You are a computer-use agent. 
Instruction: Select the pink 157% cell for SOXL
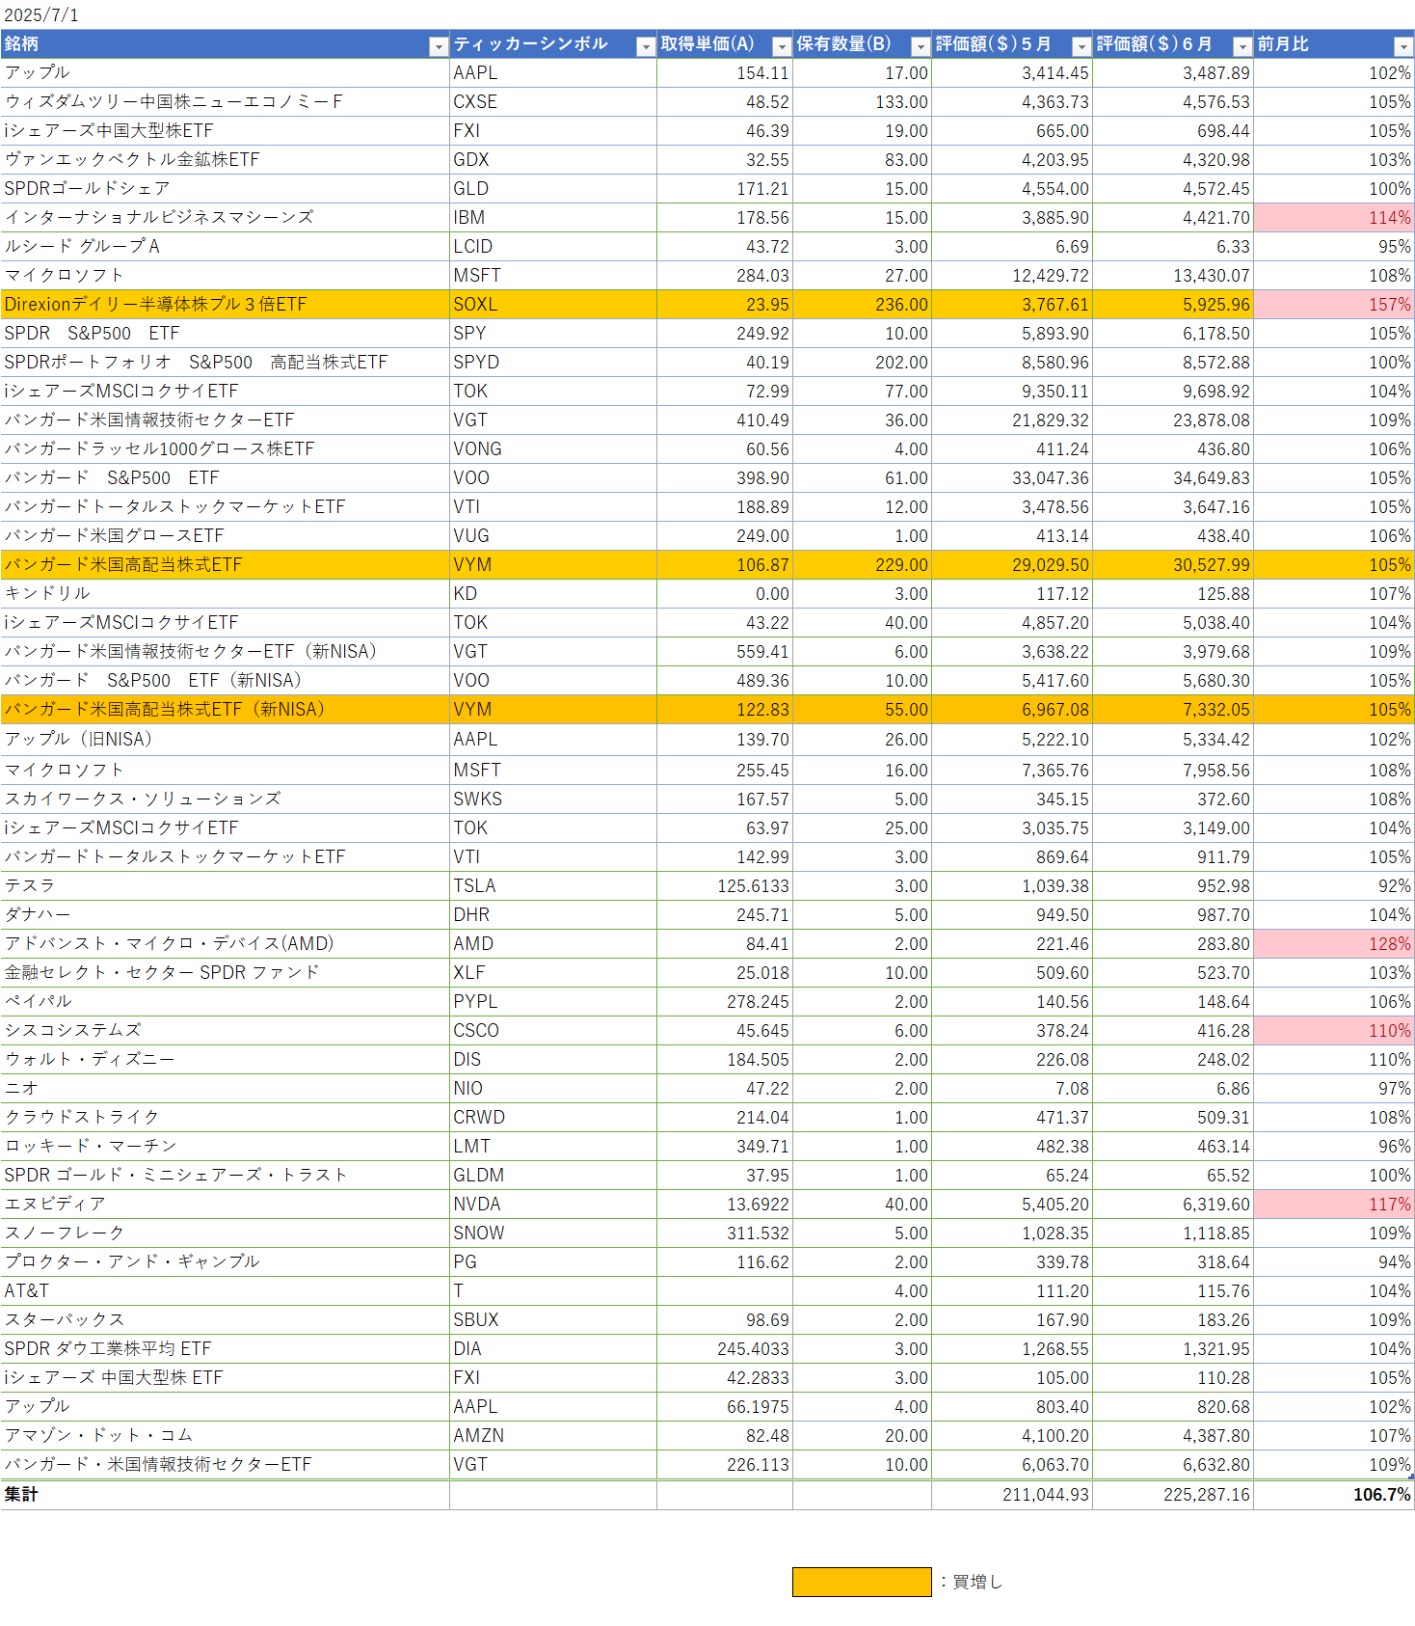click(1334, 305)
